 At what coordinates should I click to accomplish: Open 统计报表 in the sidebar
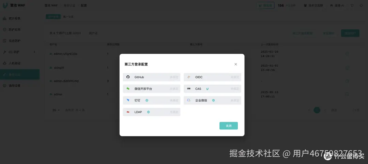pyautogui.click(x=20, y=18)
